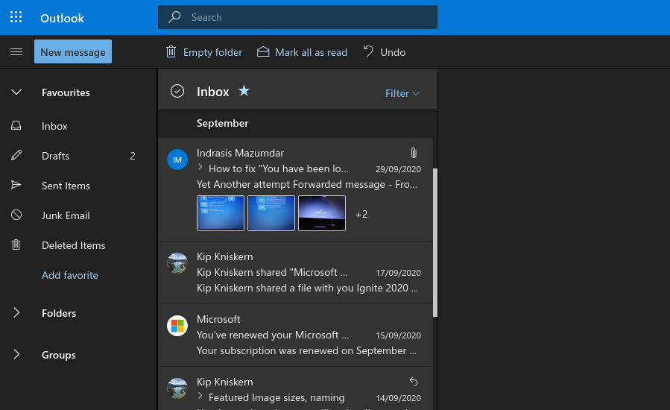Expand the Folders section chevron

tap(16, 312)
